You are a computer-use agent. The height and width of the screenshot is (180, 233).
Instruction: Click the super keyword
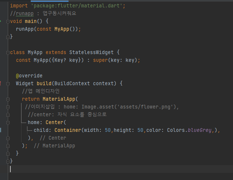[x=100, y=60]
